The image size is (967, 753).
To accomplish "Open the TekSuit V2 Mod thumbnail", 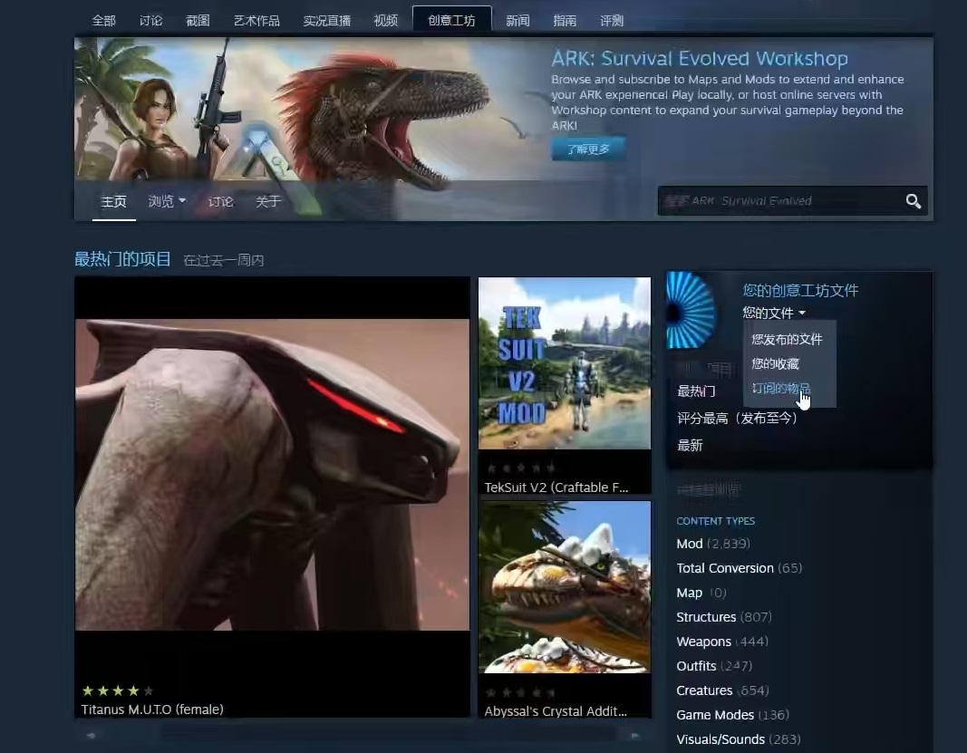I will [x=564, y=363].
